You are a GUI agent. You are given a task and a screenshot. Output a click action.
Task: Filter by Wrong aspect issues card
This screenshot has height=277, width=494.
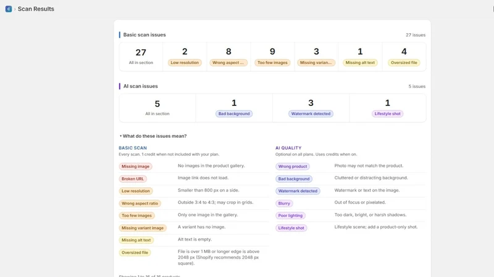pos(228,57)
